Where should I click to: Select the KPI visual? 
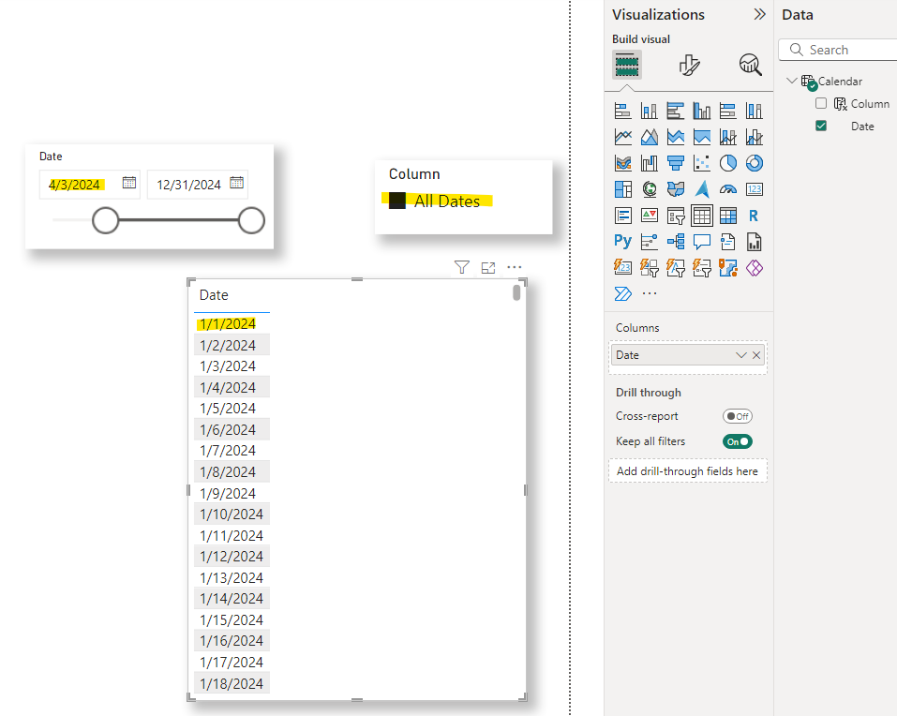(649, 216)
